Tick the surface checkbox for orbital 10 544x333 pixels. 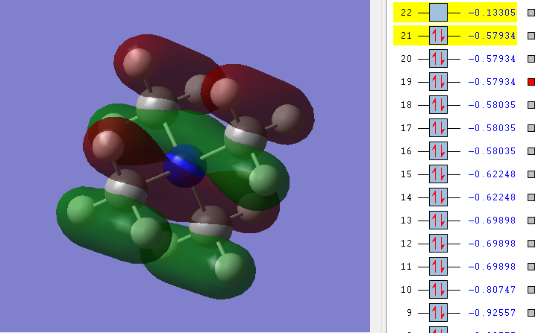coord(531,290)
